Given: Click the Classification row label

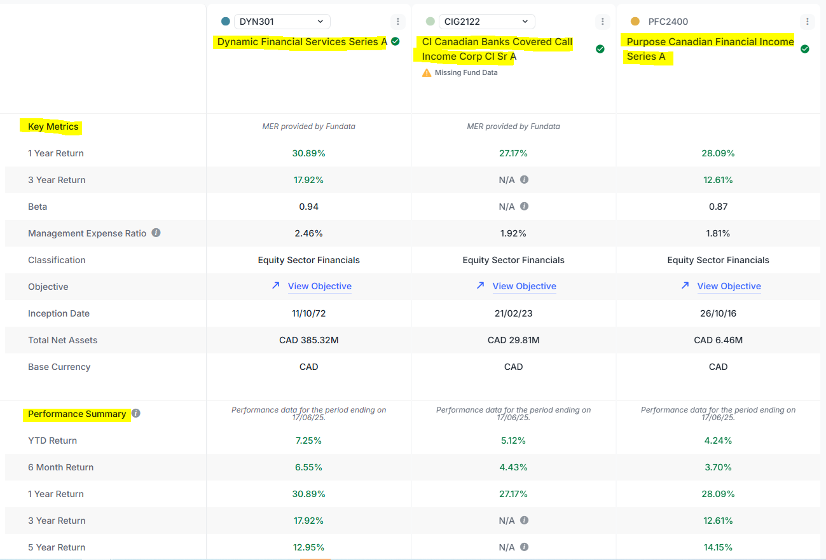Looking at the screenshot, I should 57,260.
